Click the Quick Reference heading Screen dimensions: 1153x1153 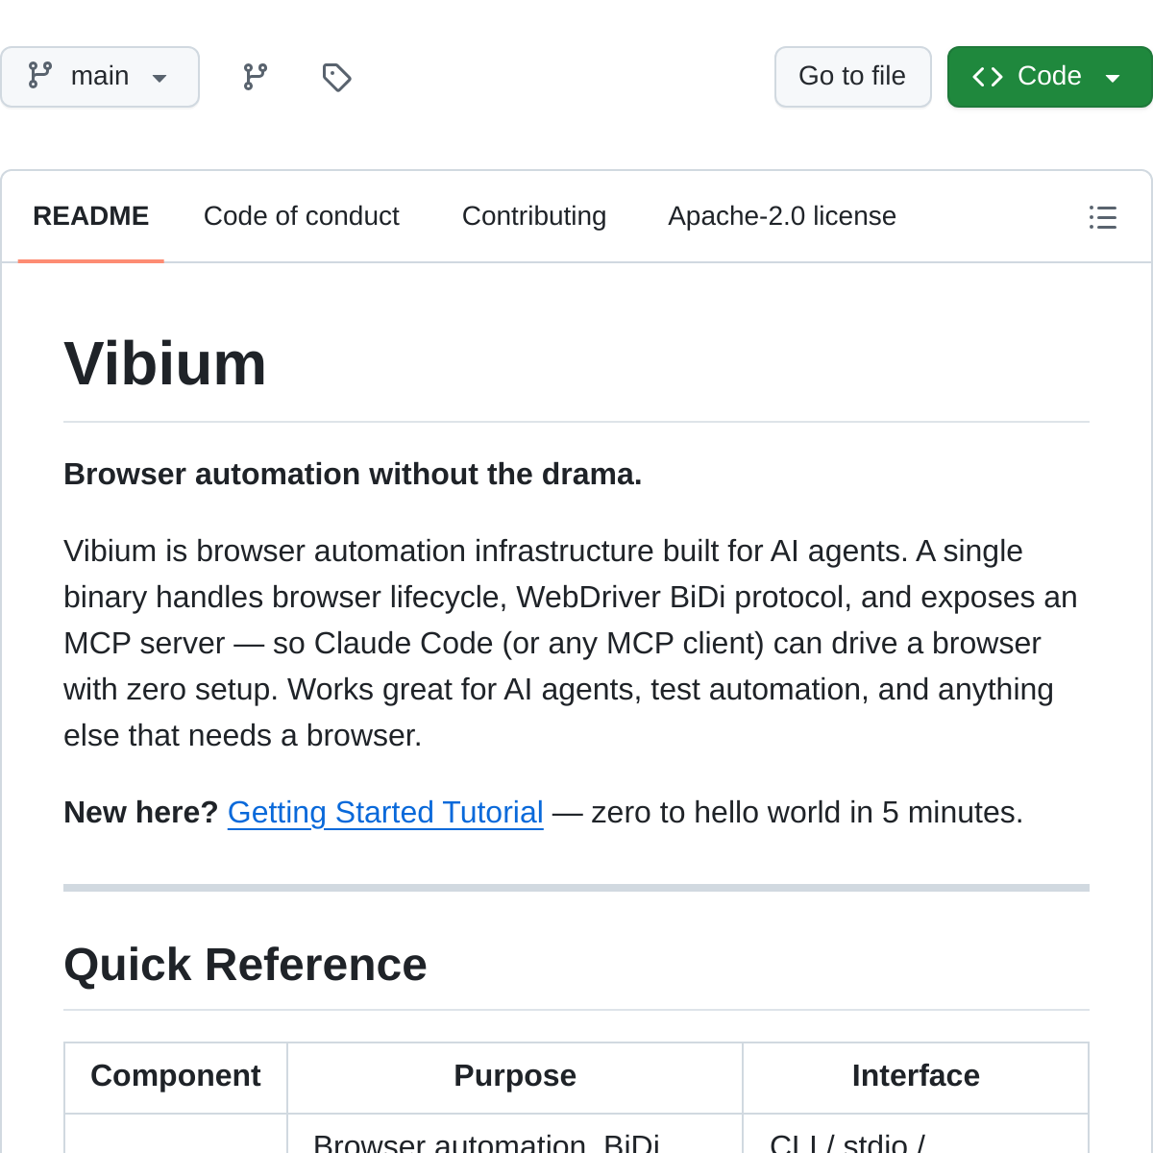[x=245, y=965]
